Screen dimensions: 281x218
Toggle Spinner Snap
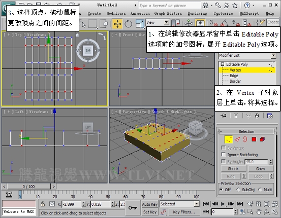[246, 23]
